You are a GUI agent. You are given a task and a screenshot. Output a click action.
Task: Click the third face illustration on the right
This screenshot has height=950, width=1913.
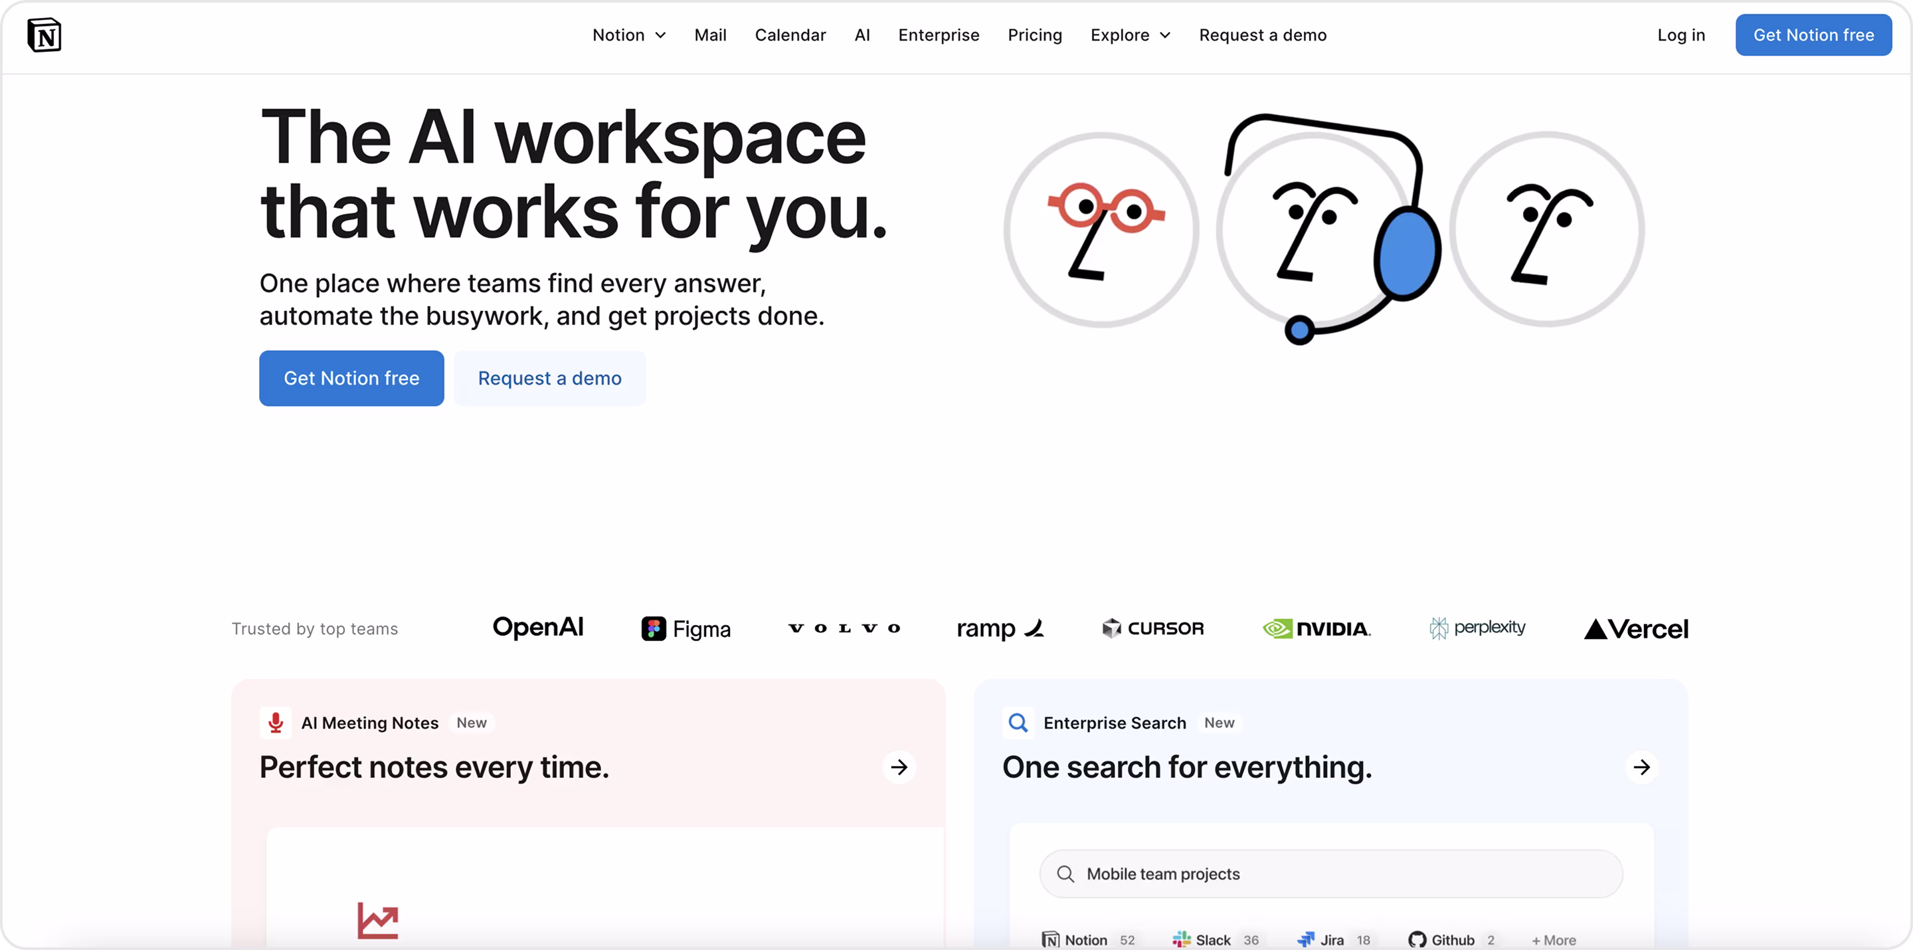point(1547,229)
